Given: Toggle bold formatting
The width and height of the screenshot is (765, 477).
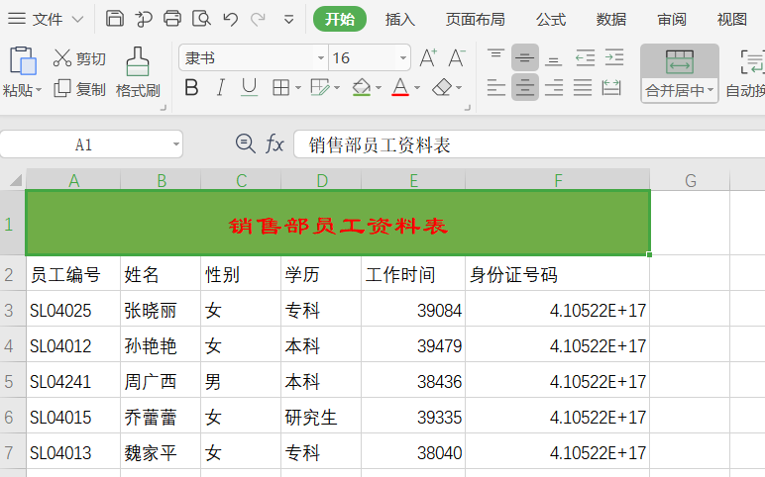Looking at the screenshot, I should click(x=191, y=88).
